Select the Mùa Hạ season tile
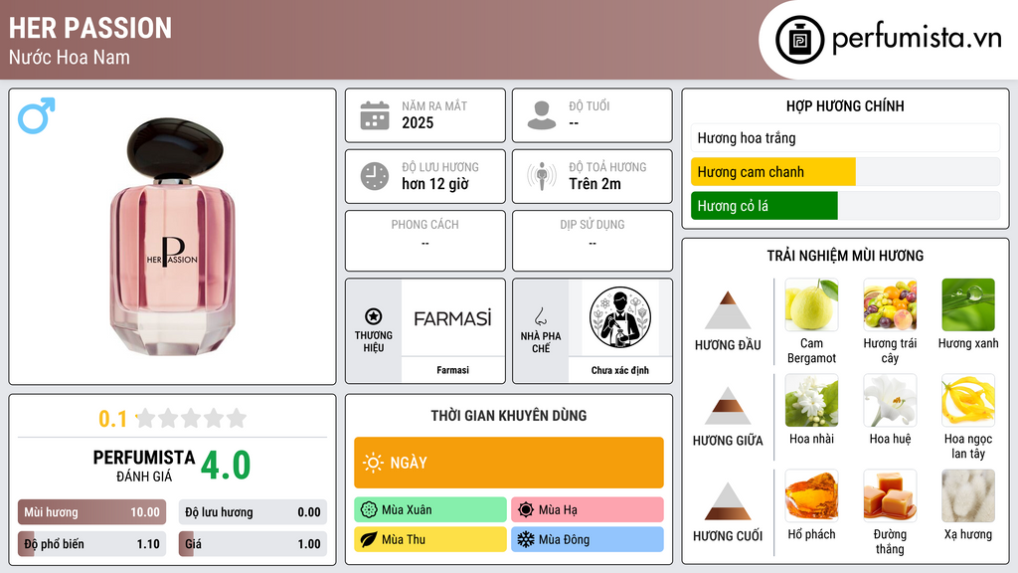Screen dimensions: 1018x573 tap(588, 509)
